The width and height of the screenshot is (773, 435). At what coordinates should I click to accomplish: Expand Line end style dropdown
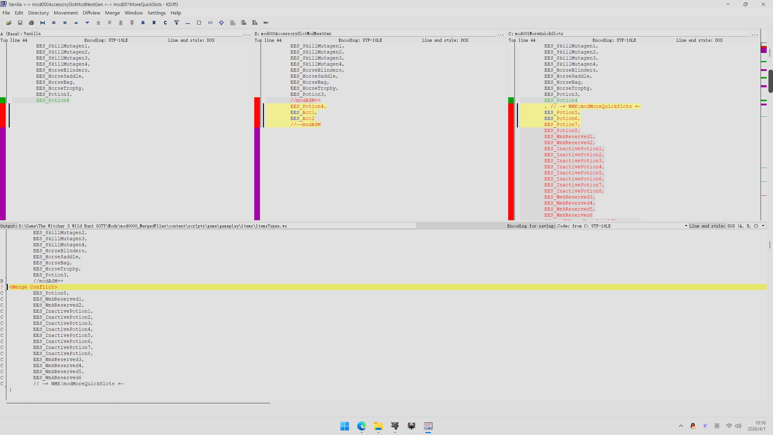click(746, 226)
